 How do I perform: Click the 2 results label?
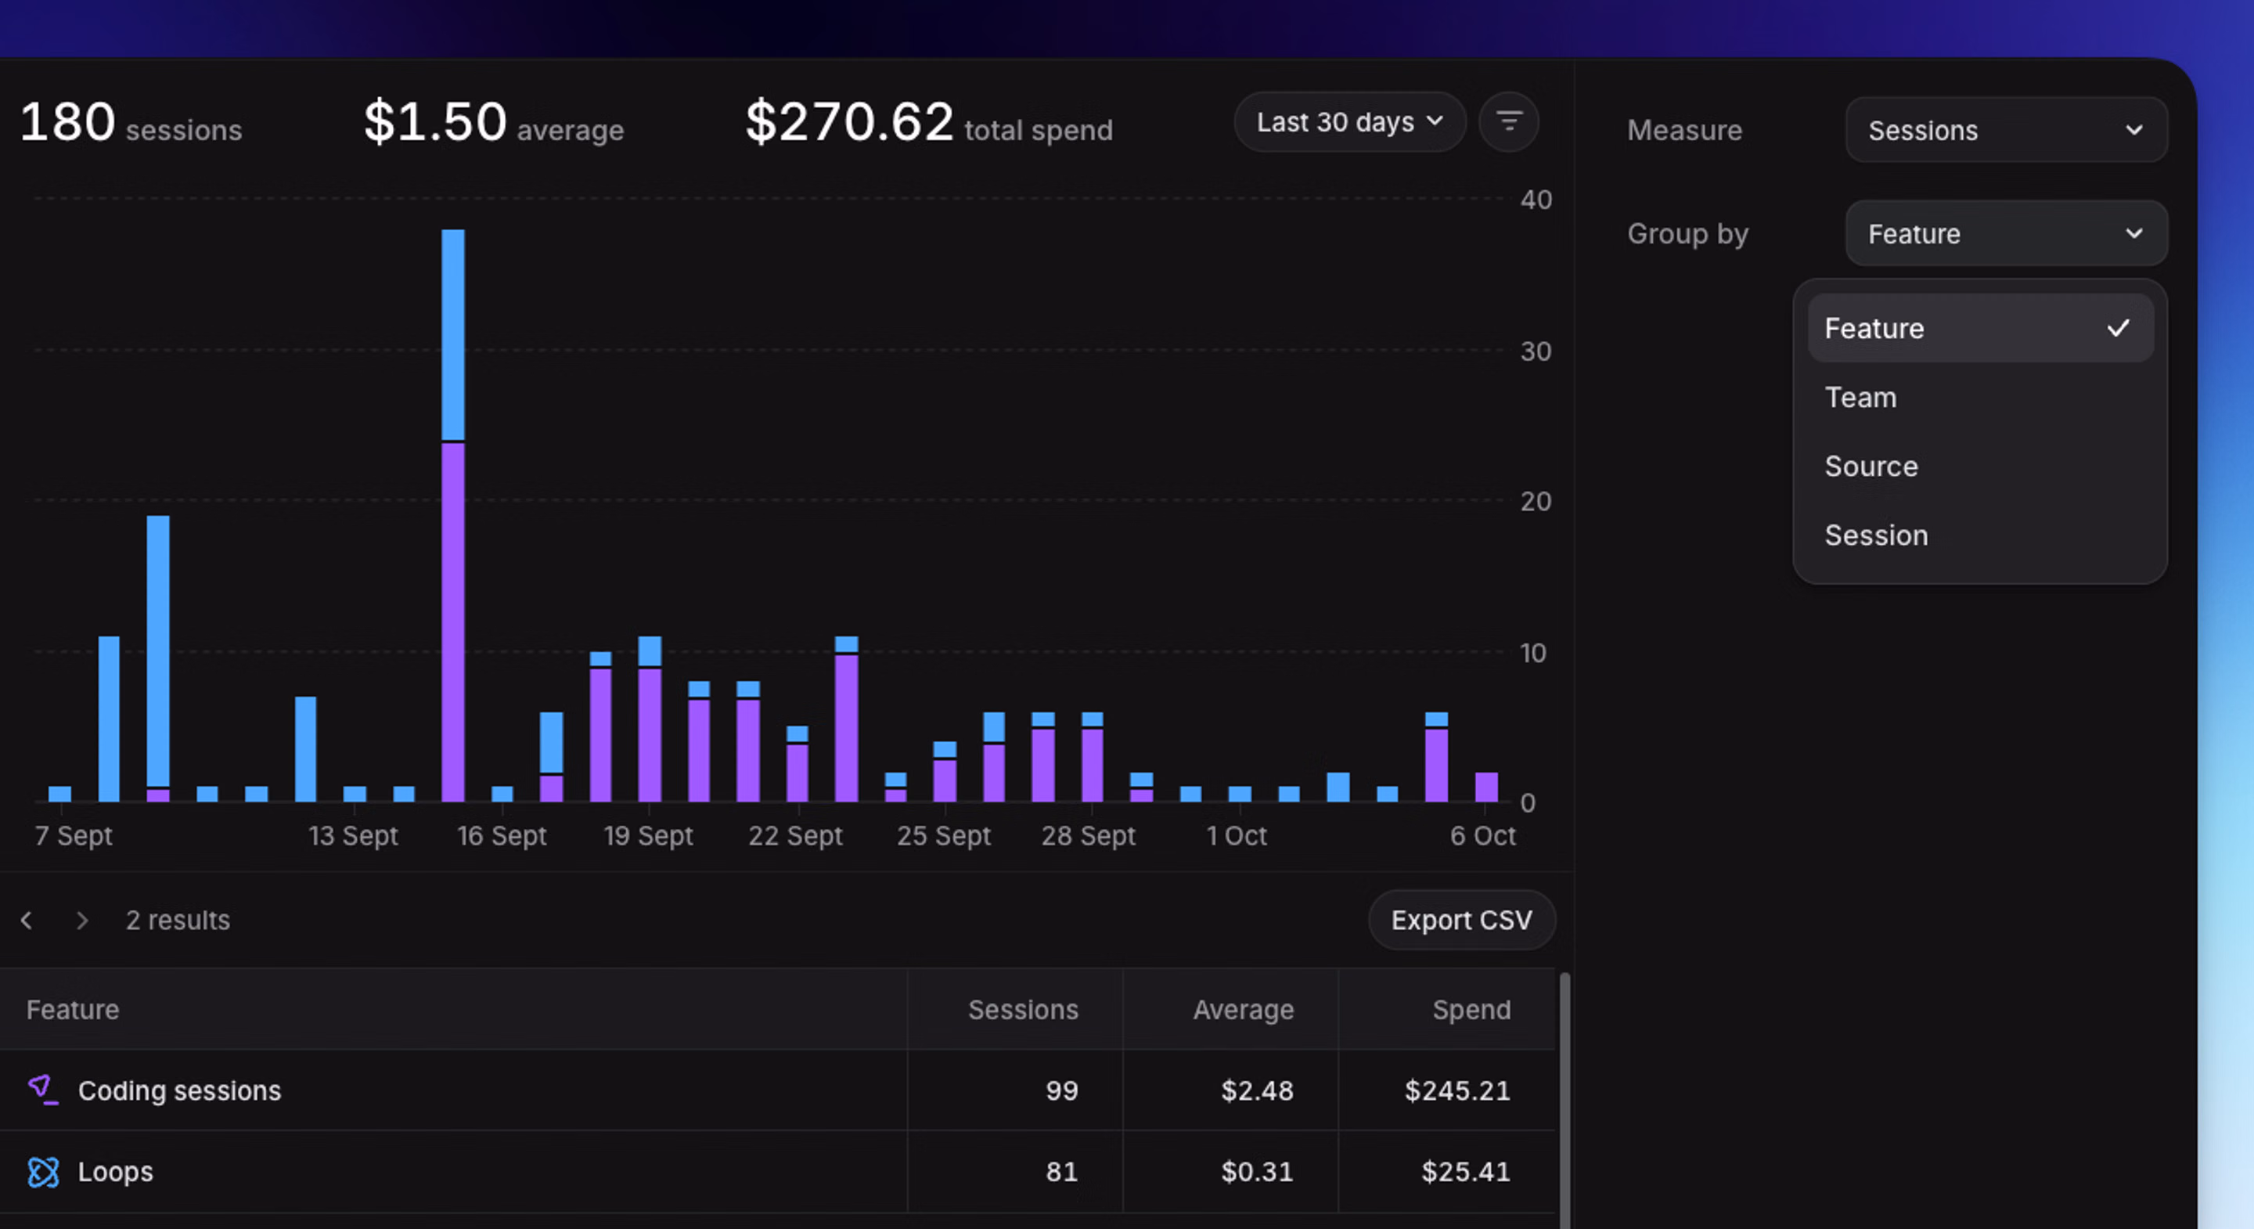coord(178,920)
